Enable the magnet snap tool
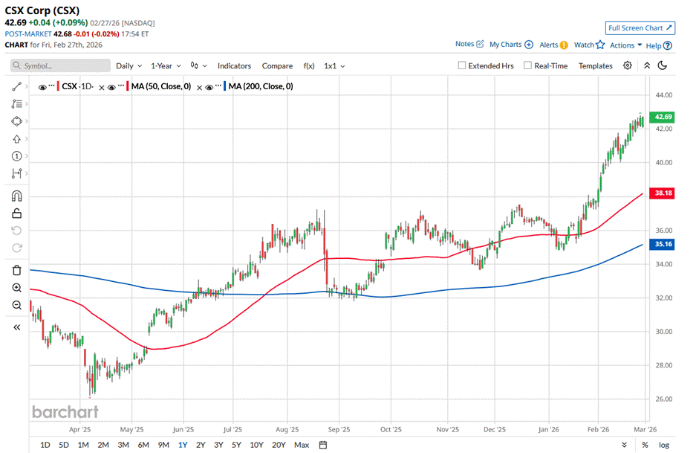 pos(16,196)
